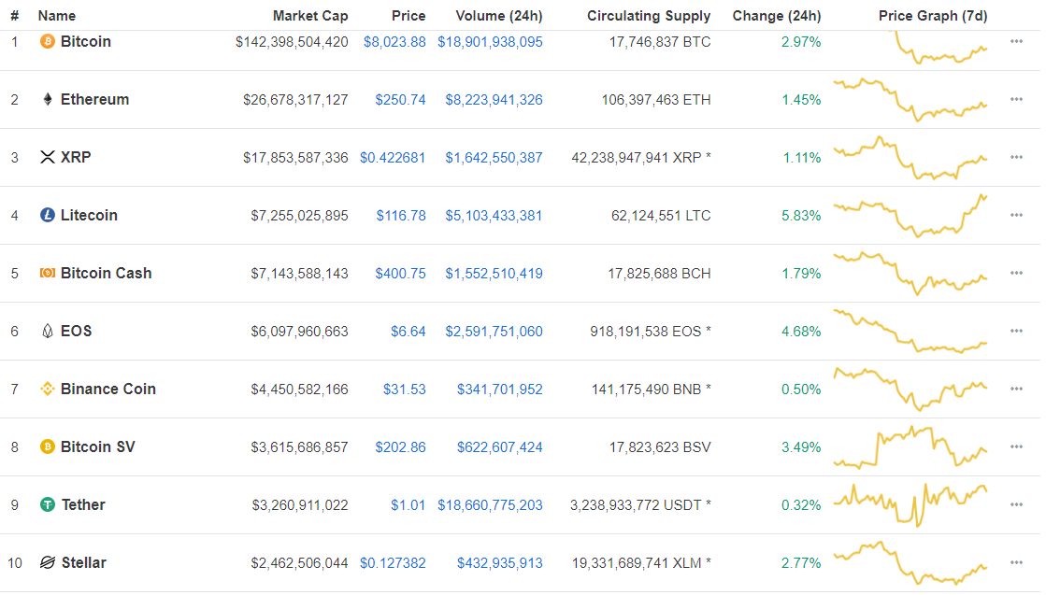
Task: Sort by Volume (24h) column header
Action: pos(499,15)
